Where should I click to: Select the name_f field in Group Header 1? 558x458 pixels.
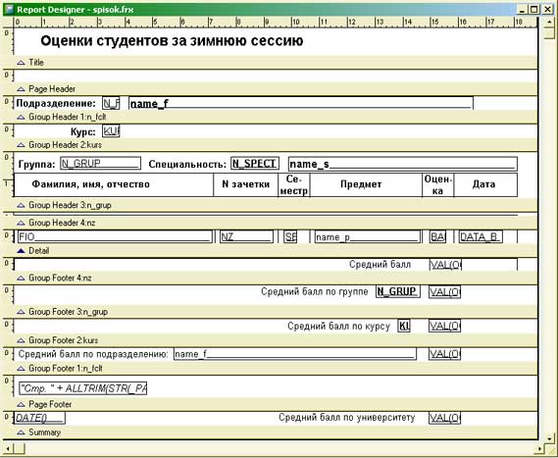(301, 103)
